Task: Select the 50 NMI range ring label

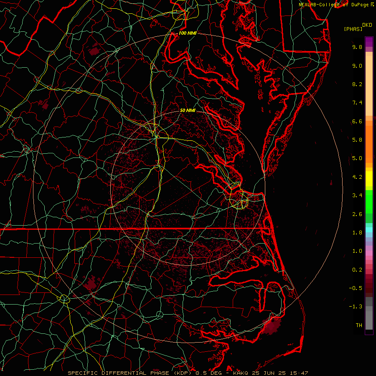Action: [x=188, y=110]
